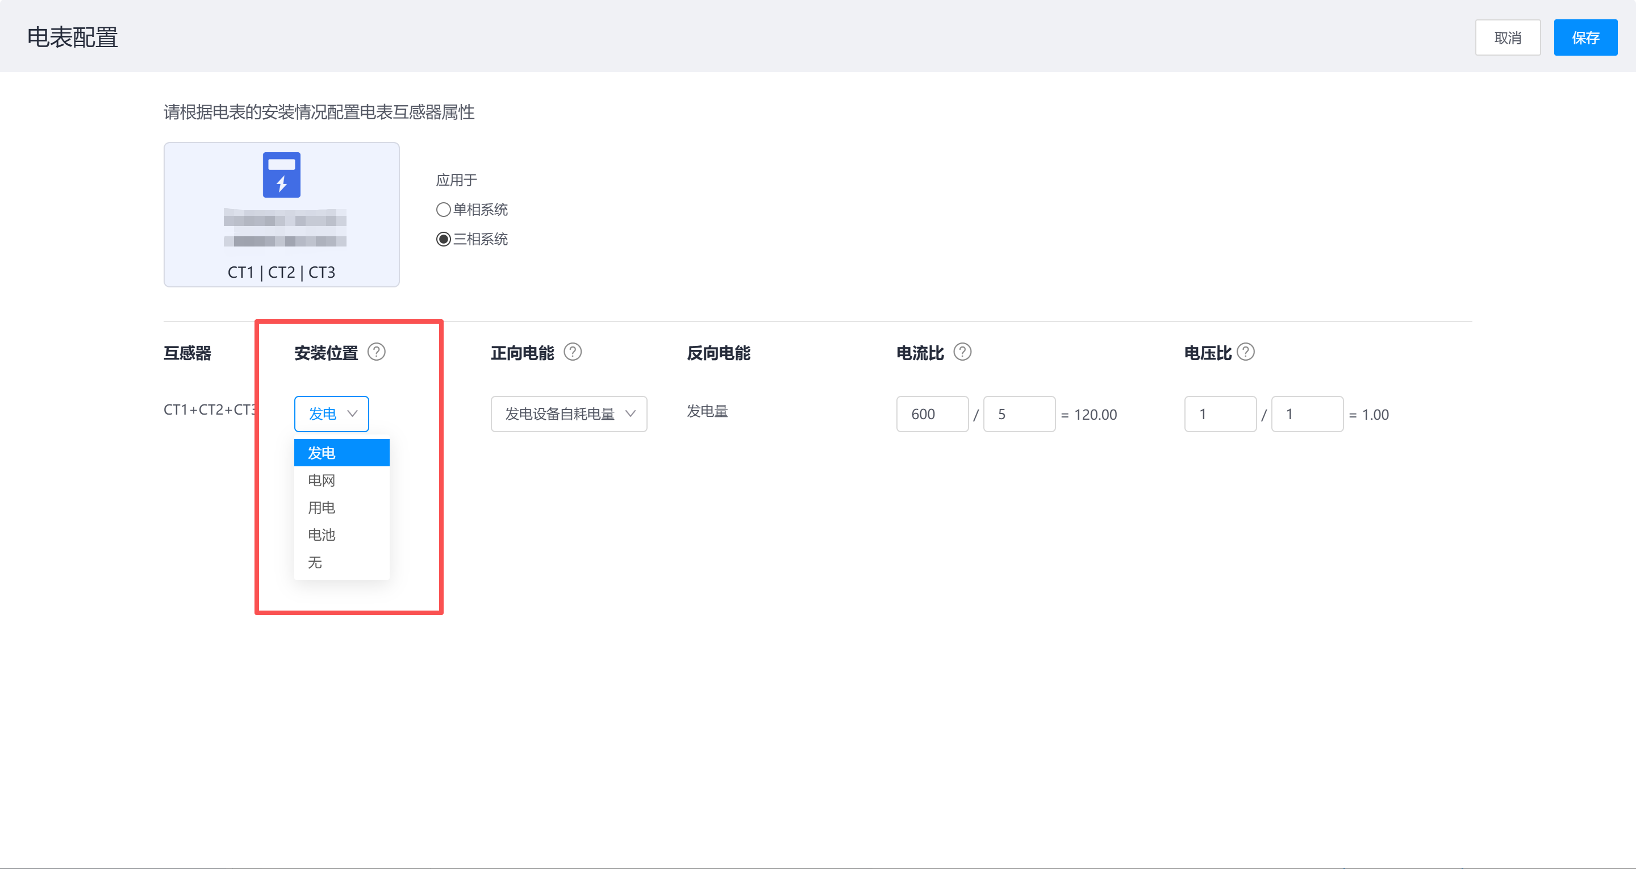
Task: Click help icon next to 安装位置
Action: click(376, 352)
